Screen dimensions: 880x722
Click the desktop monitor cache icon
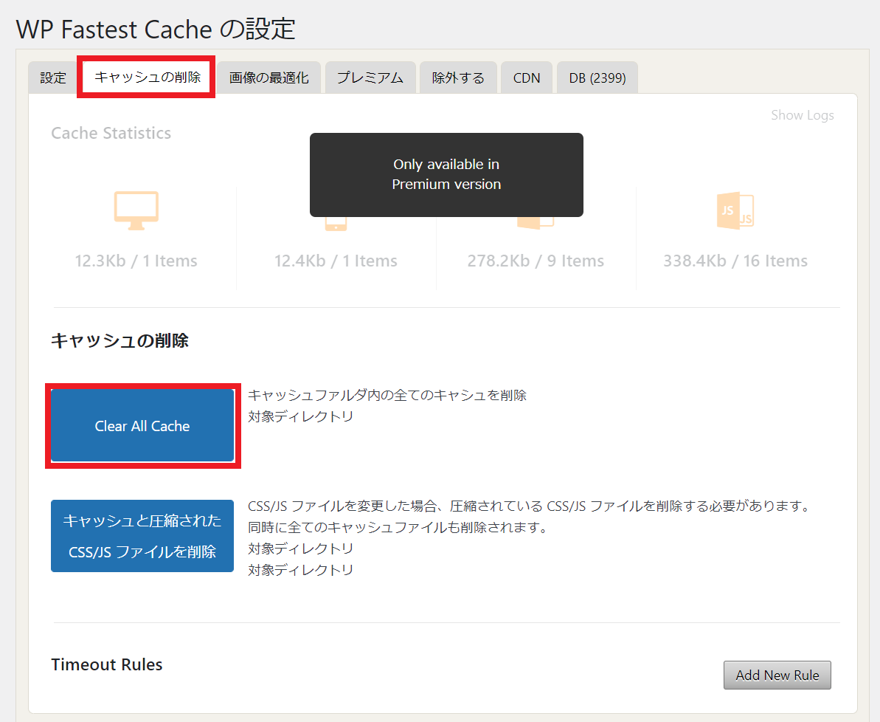136,210
